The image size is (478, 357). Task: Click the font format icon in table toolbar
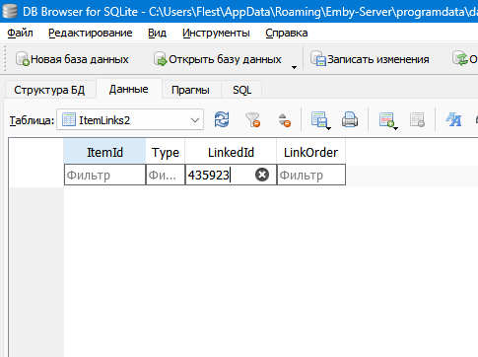click(x=453, y=119)
